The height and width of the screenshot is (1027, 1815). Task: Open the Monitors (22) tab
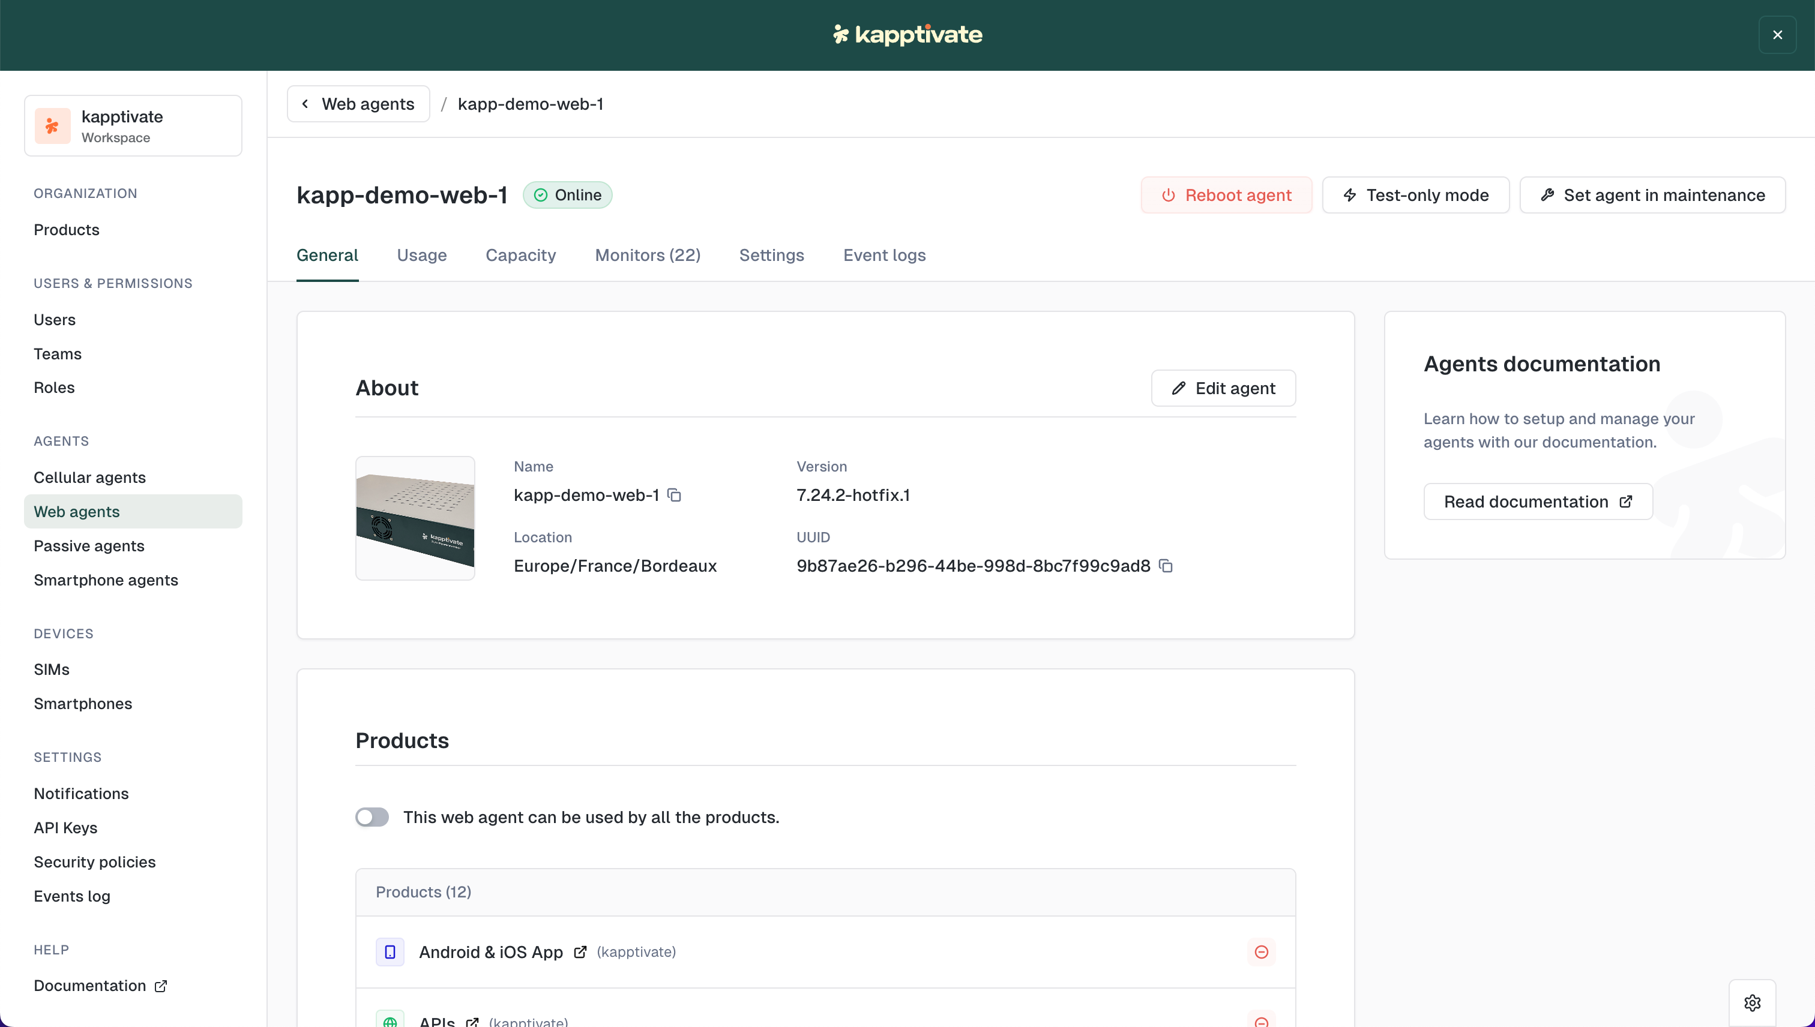coord(647,256)
